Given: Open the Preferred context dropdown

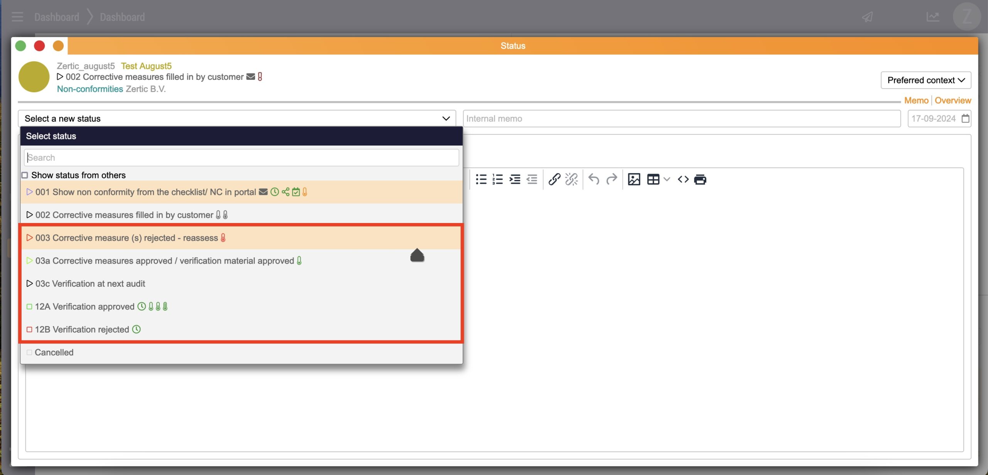Looking at the screenshot, I should pos(925,80).
